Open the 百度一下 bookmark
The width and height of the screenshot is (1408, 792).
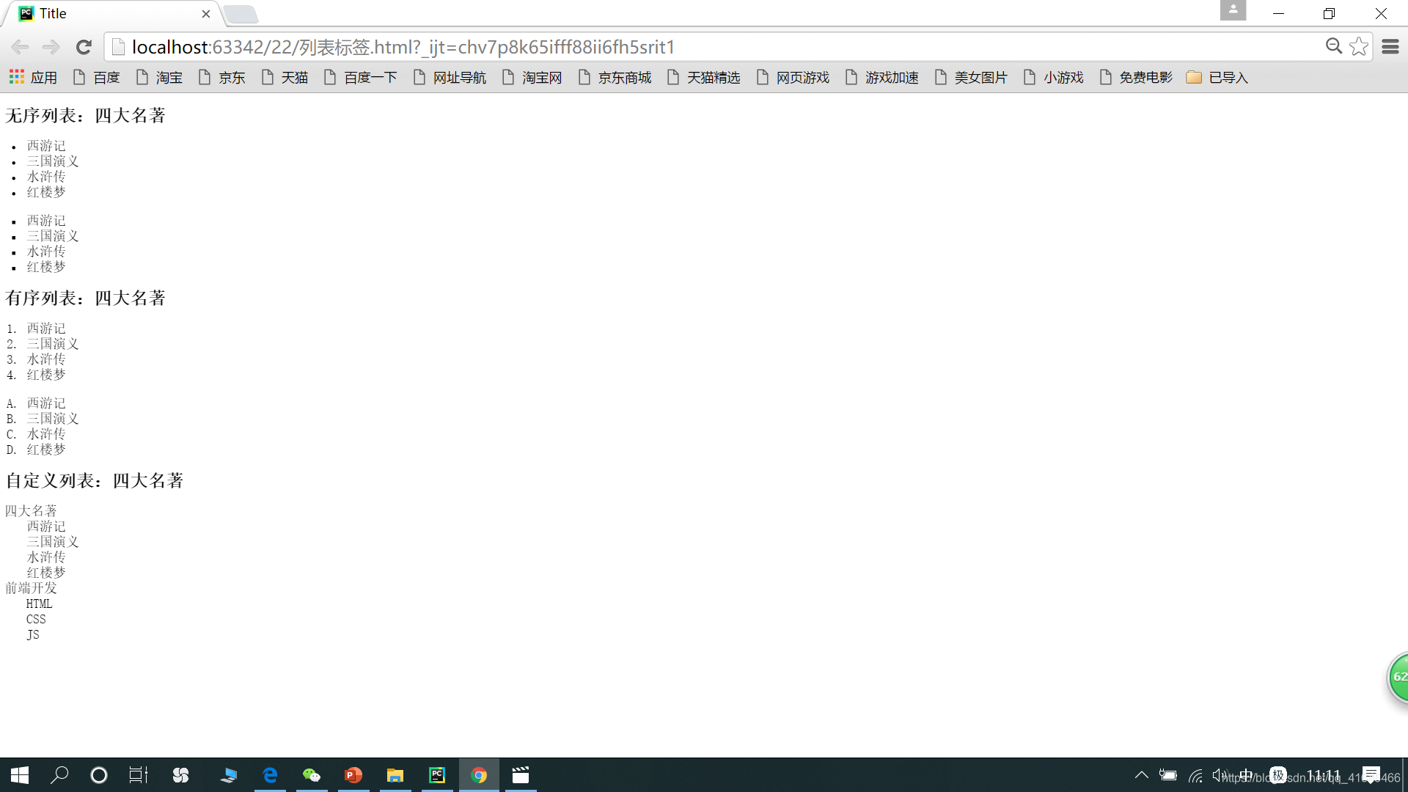(x=360, y=78)
